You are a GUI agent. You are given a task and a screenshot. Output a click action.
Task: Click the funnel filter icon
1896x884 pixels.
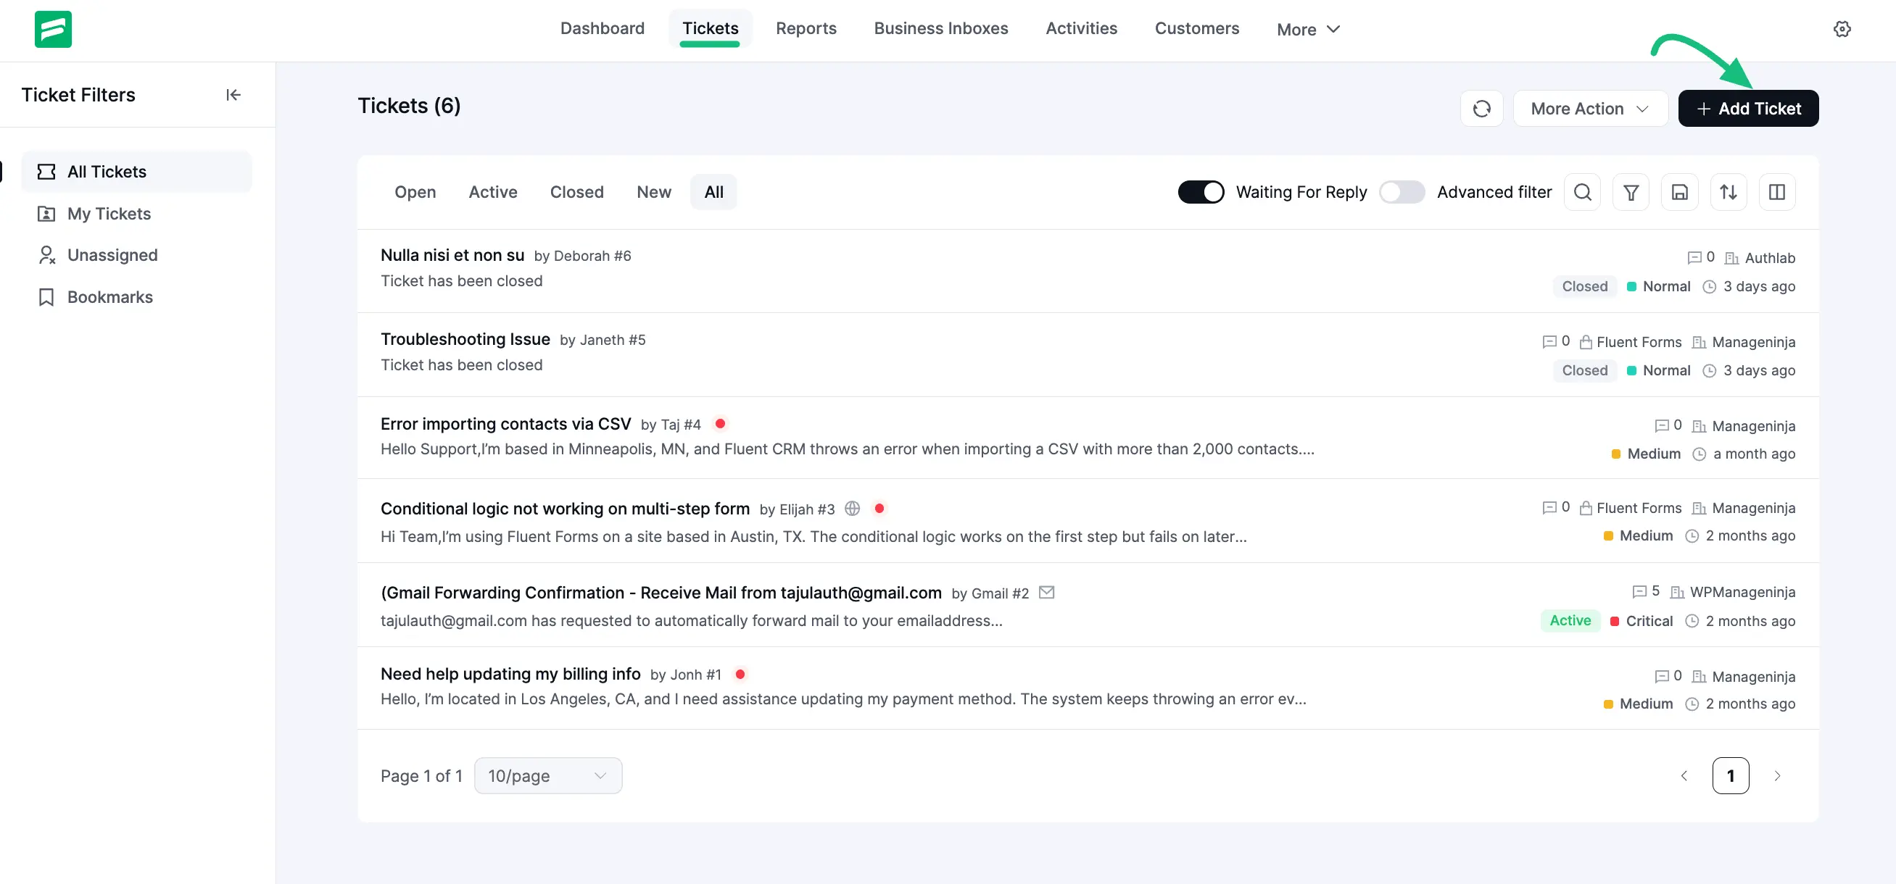(x=1631, y=192)
